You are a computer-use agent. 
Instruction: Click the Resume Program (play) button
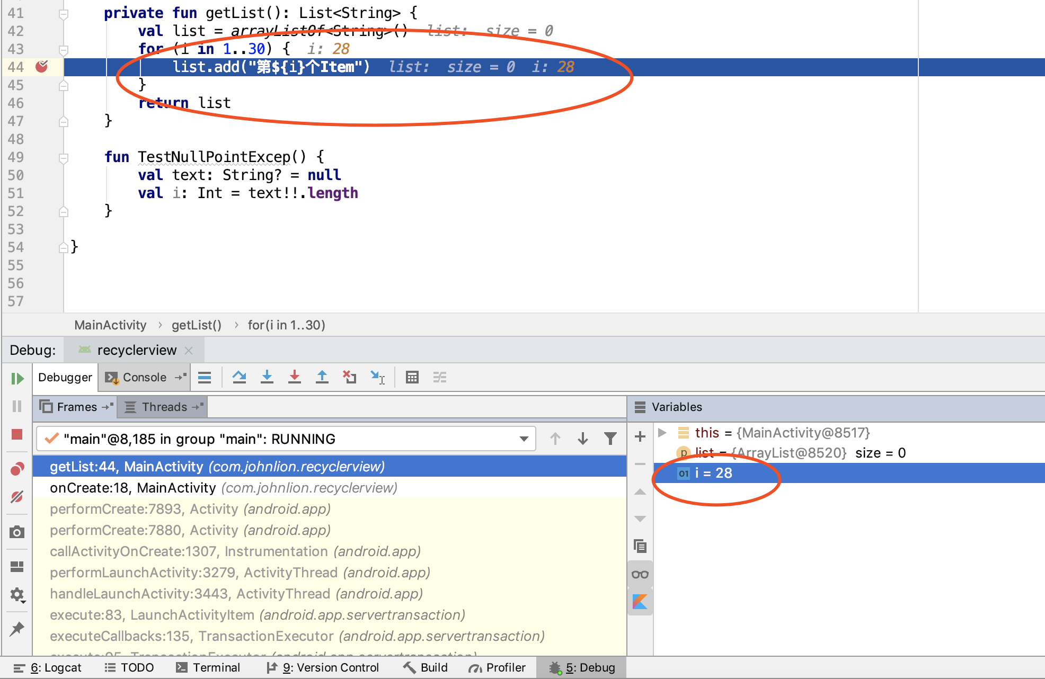coord(17,377)
